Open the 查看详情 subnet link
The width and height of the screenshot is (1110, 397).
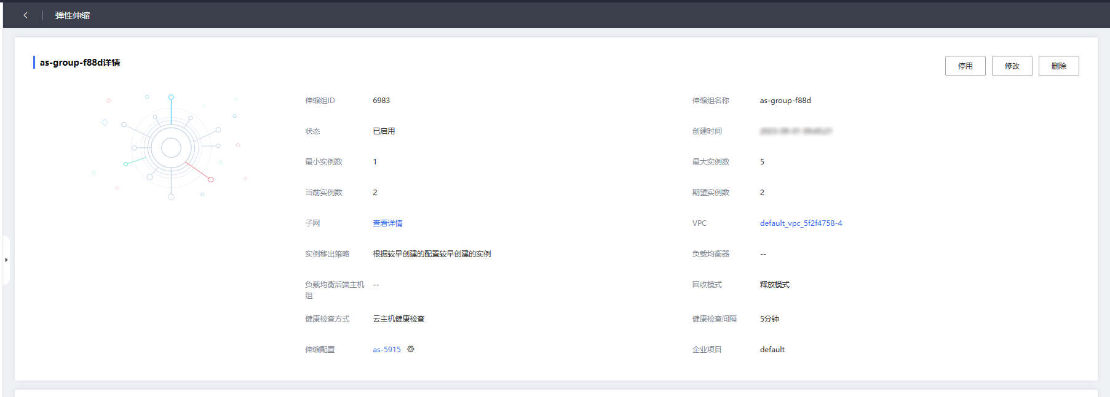point(387,223)
